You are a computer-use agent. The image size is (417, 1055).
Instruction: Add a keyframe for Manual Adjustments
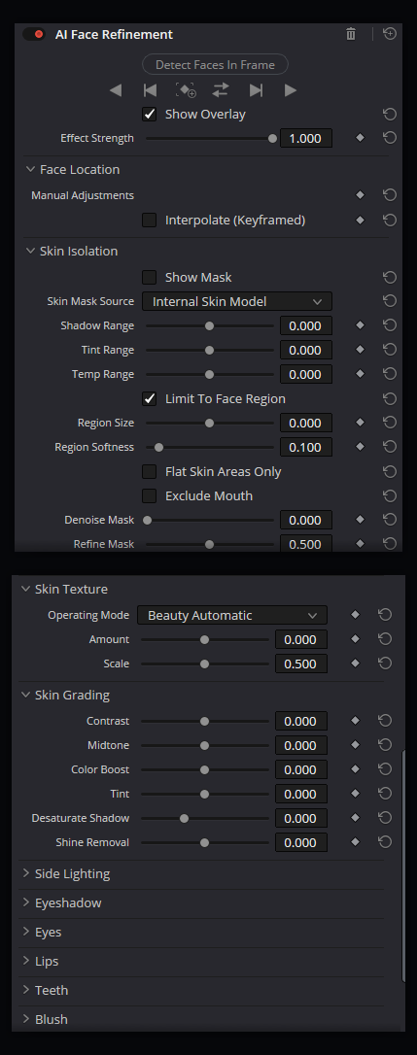point(360,195)
